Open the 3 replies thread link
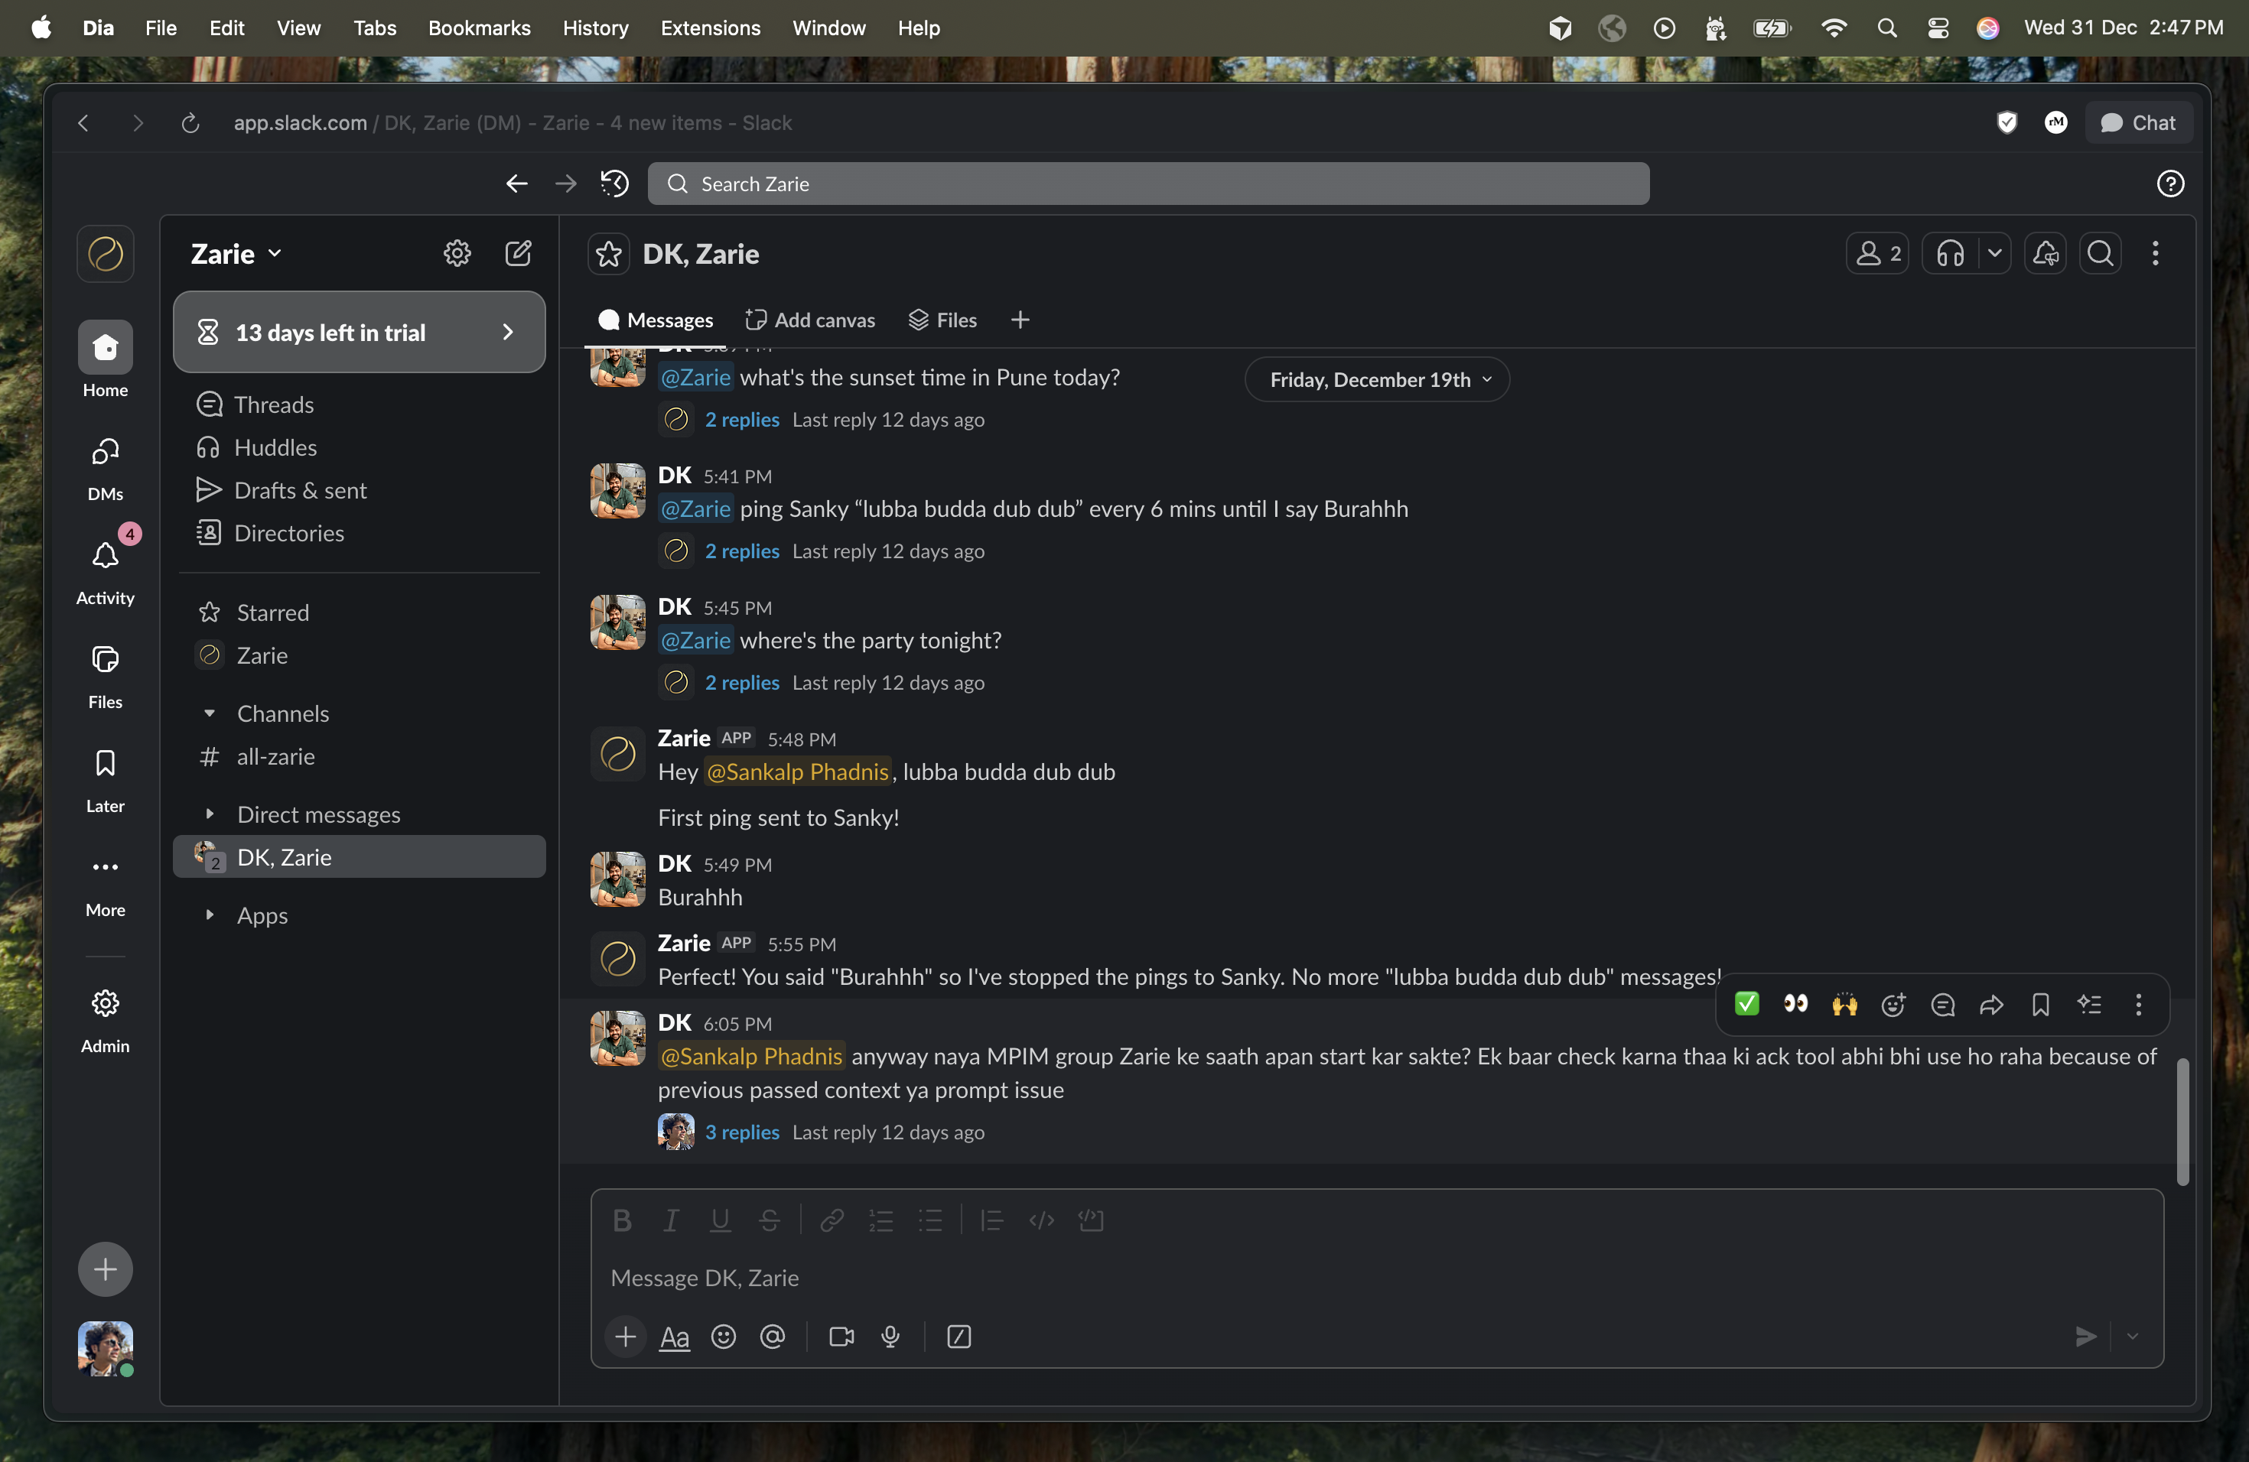This screenshot has width=2249, height=1462. tap(742, 1132)
